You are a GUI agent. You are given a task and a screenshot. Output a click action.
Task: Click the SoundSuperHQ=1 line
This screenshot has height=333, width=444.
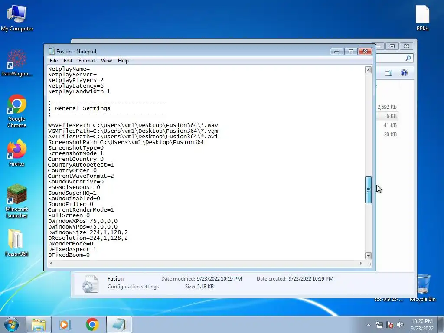(x=72, y=193)
